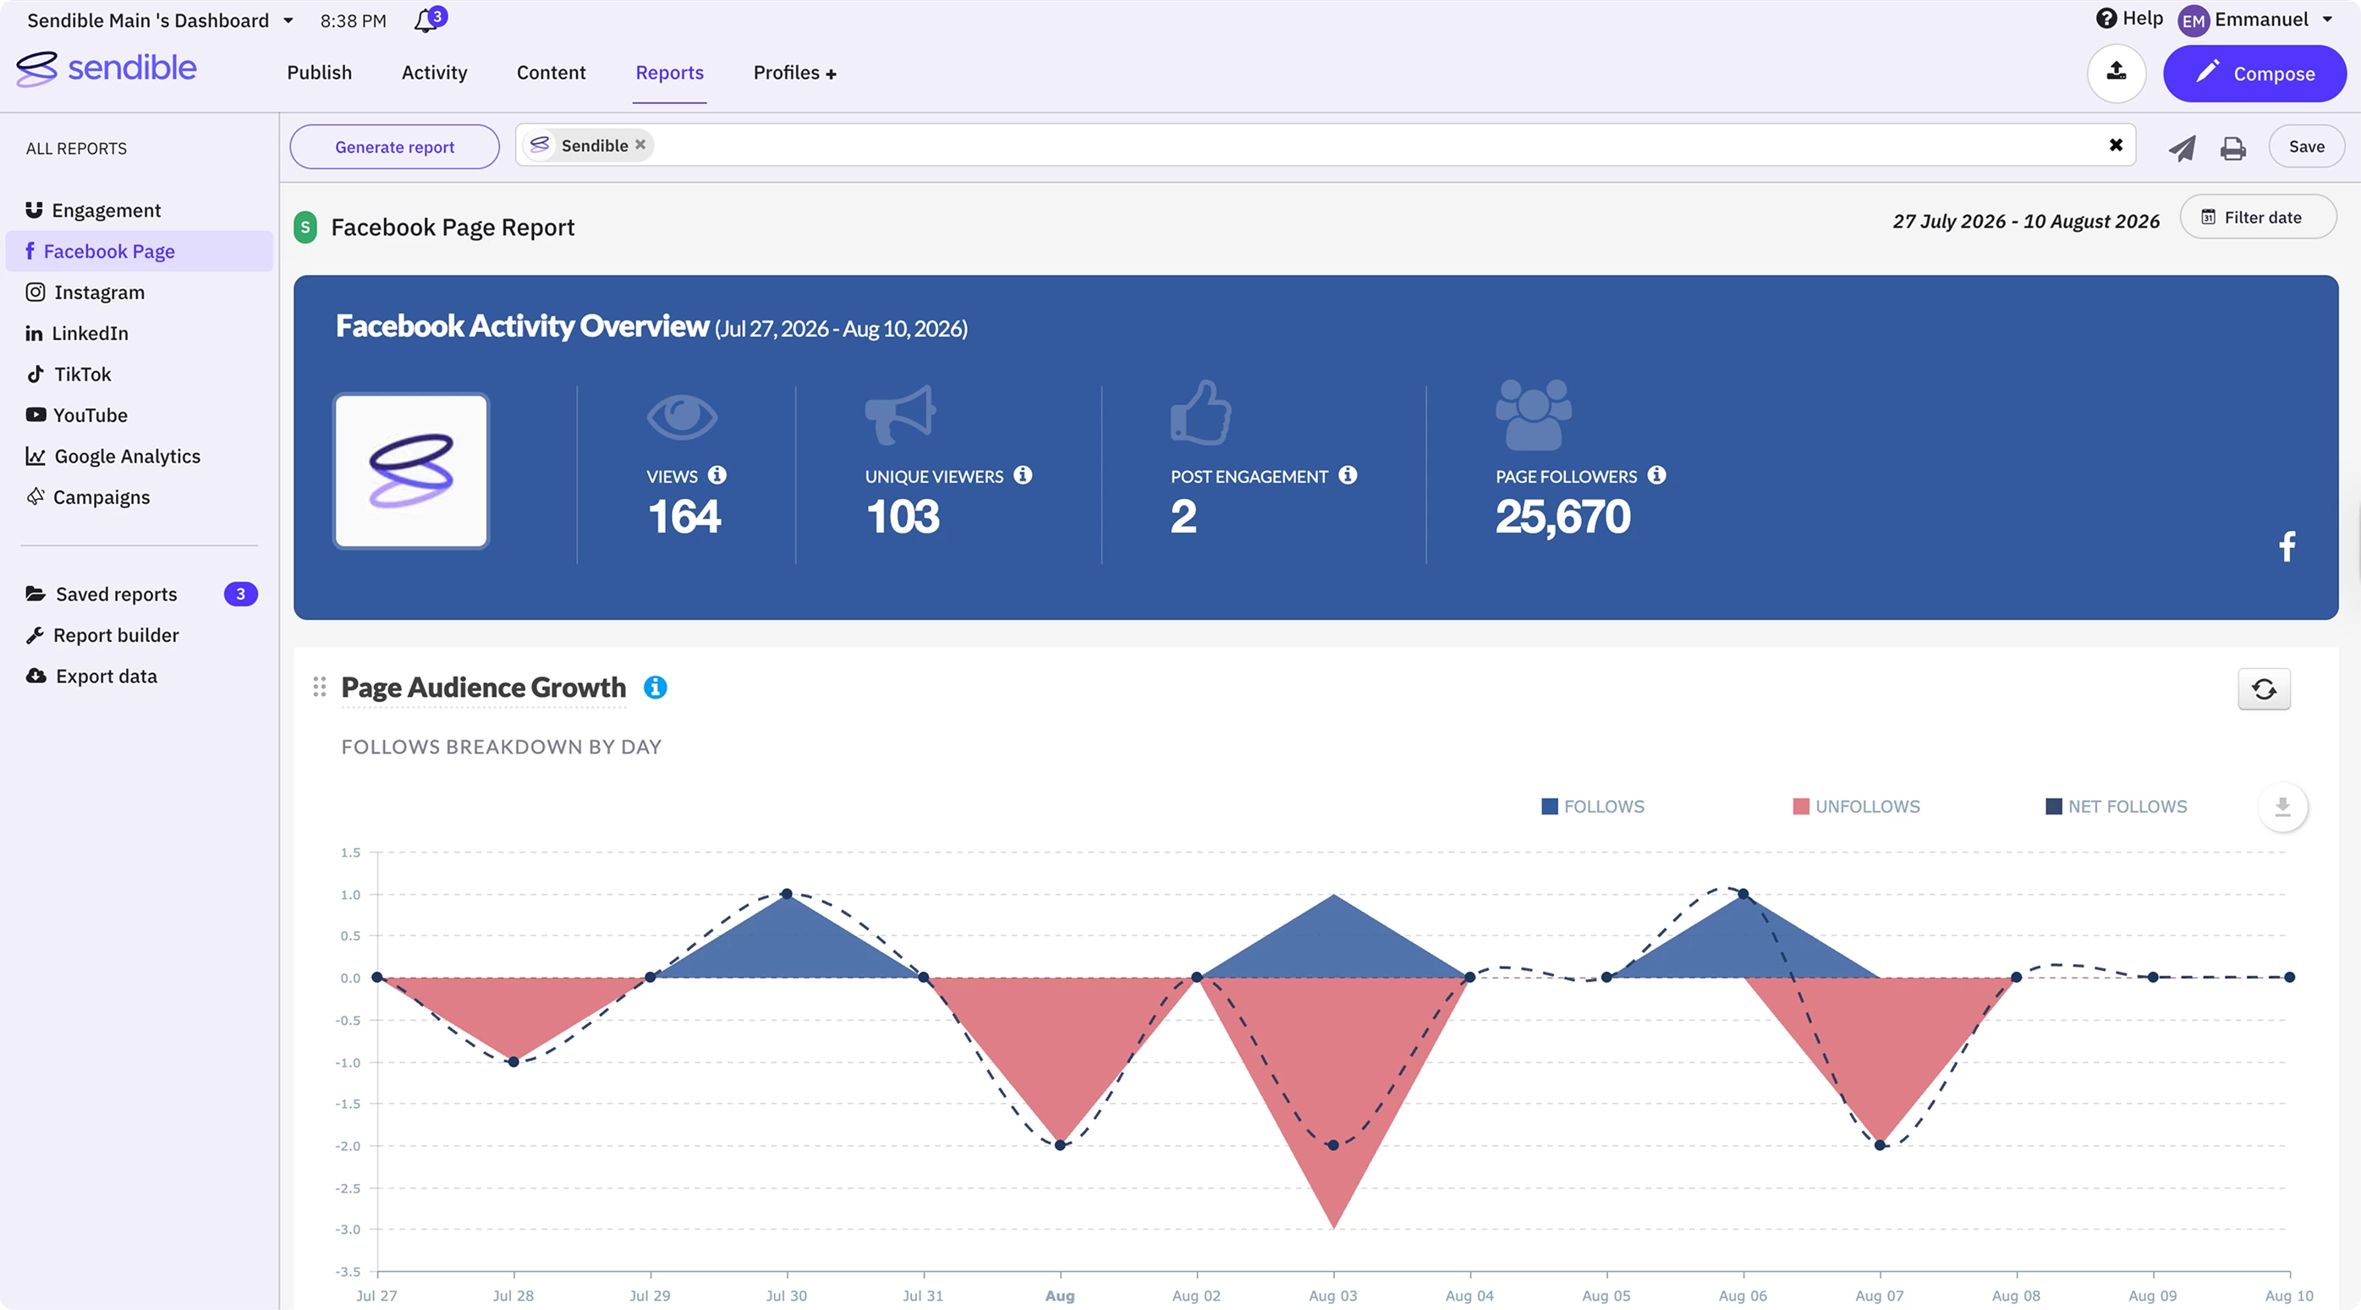
Task: Click the 25,670 page followers value
Action: tap(1562, 517)
